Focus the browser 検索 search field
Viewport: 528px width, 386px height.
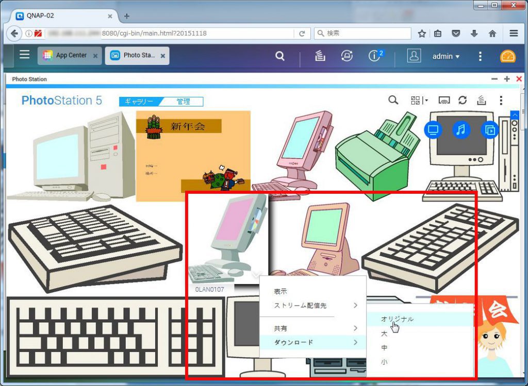click(x=362, y=33)
